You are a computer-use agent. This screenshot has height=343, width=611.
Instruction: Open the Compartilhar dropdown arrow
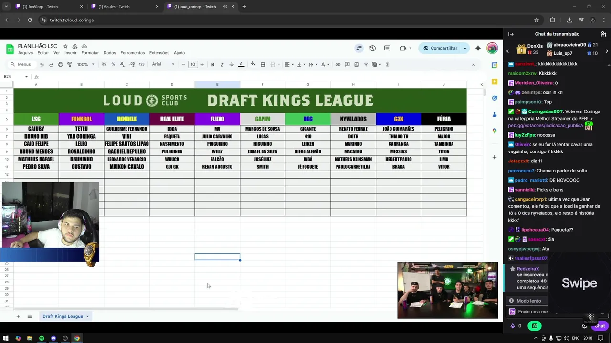465,48
